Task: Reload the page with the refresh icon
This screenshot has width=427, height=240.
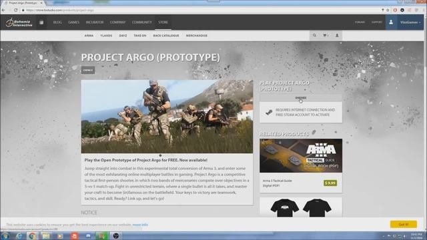Action: [x=16, y=10]
